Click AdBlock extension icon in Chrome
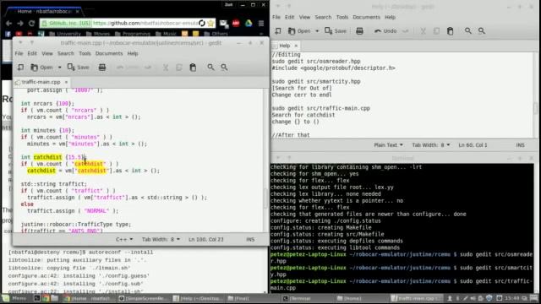Screen dimensions: 541x304 click(x=236, y=24)
